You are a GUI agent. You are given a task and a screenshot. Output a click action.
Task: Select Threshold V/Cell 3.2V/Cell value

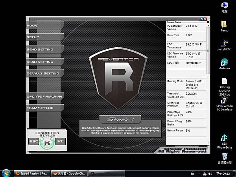tap(191, 94)
